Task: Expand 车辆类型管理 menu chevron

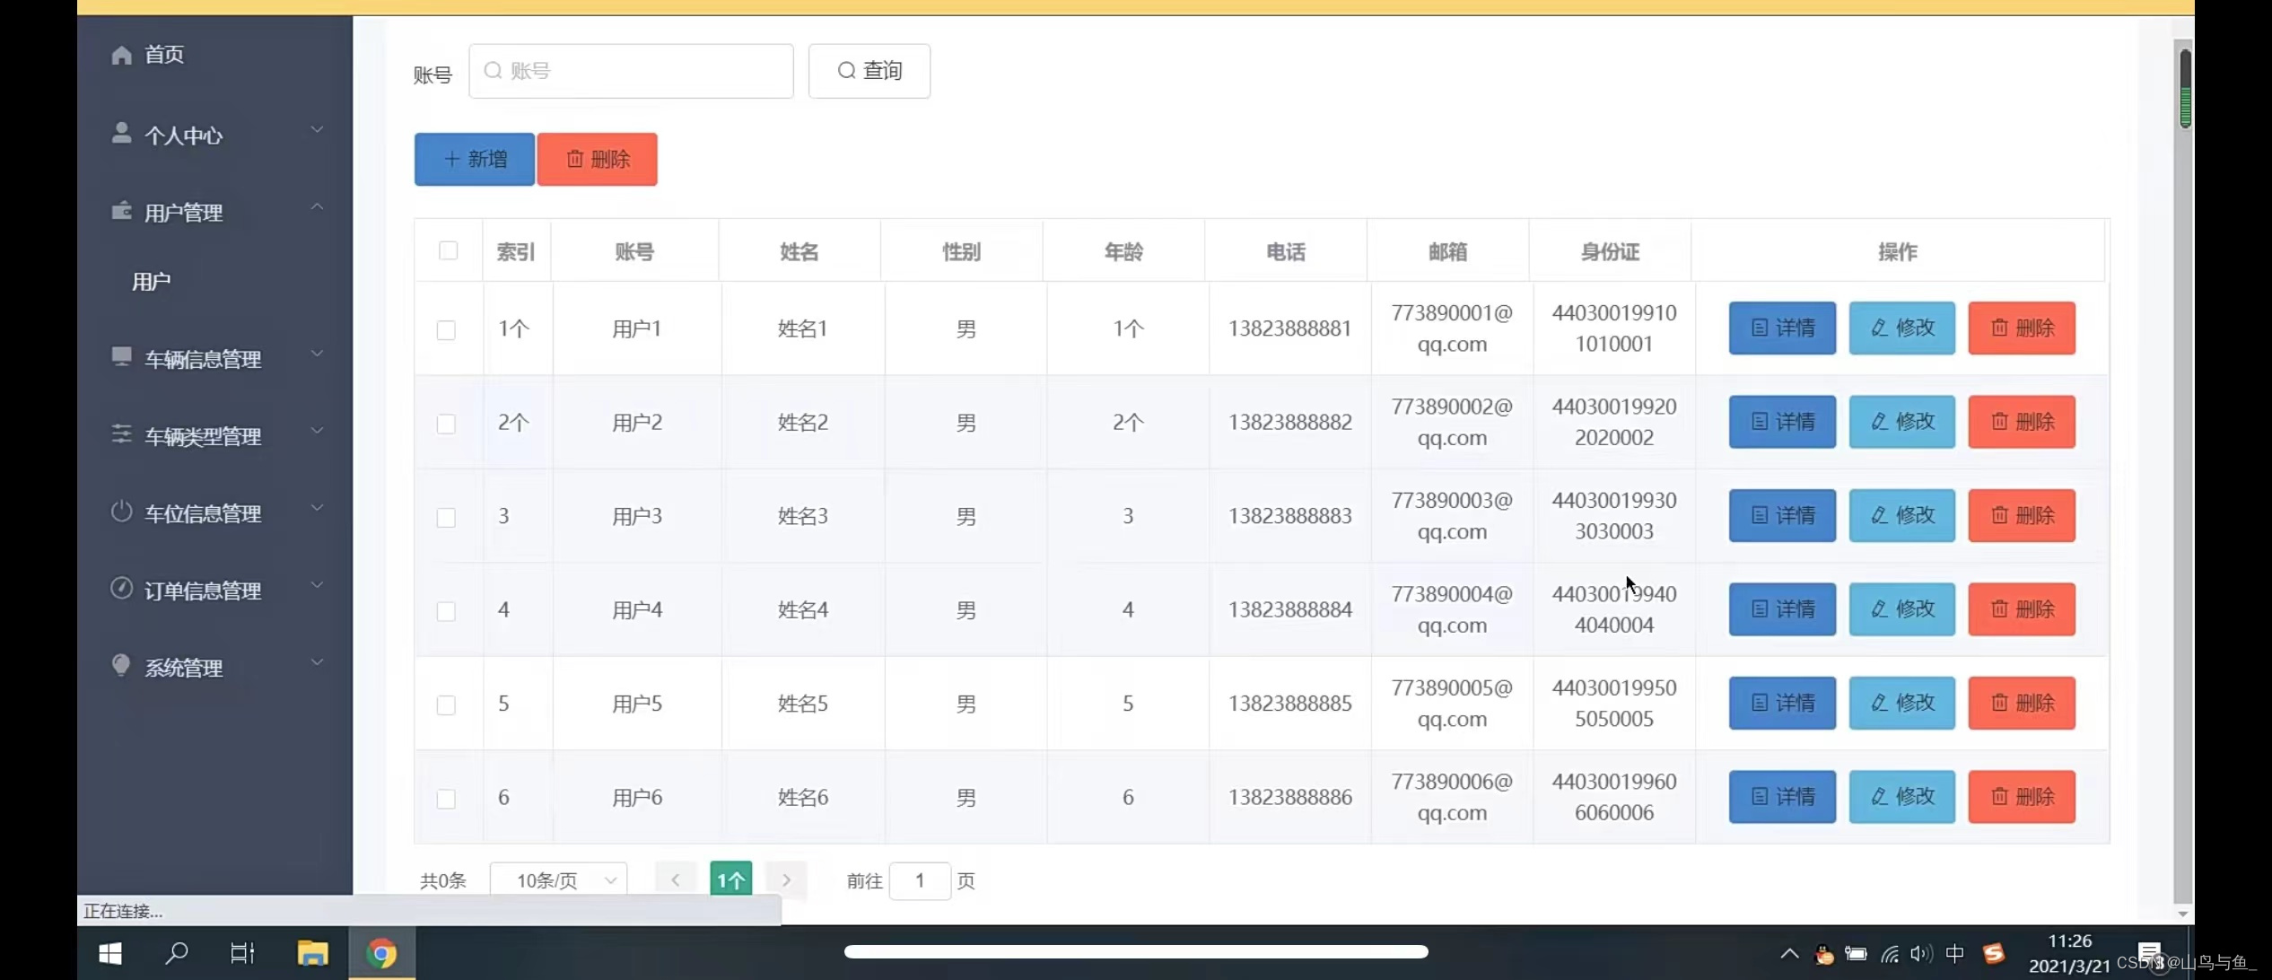Action: tap(317, 431)
